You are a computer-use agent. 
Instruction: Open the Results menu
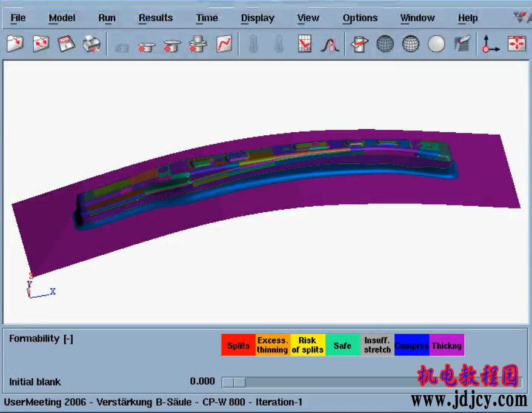pyautogui.click(x=156, y=18)
